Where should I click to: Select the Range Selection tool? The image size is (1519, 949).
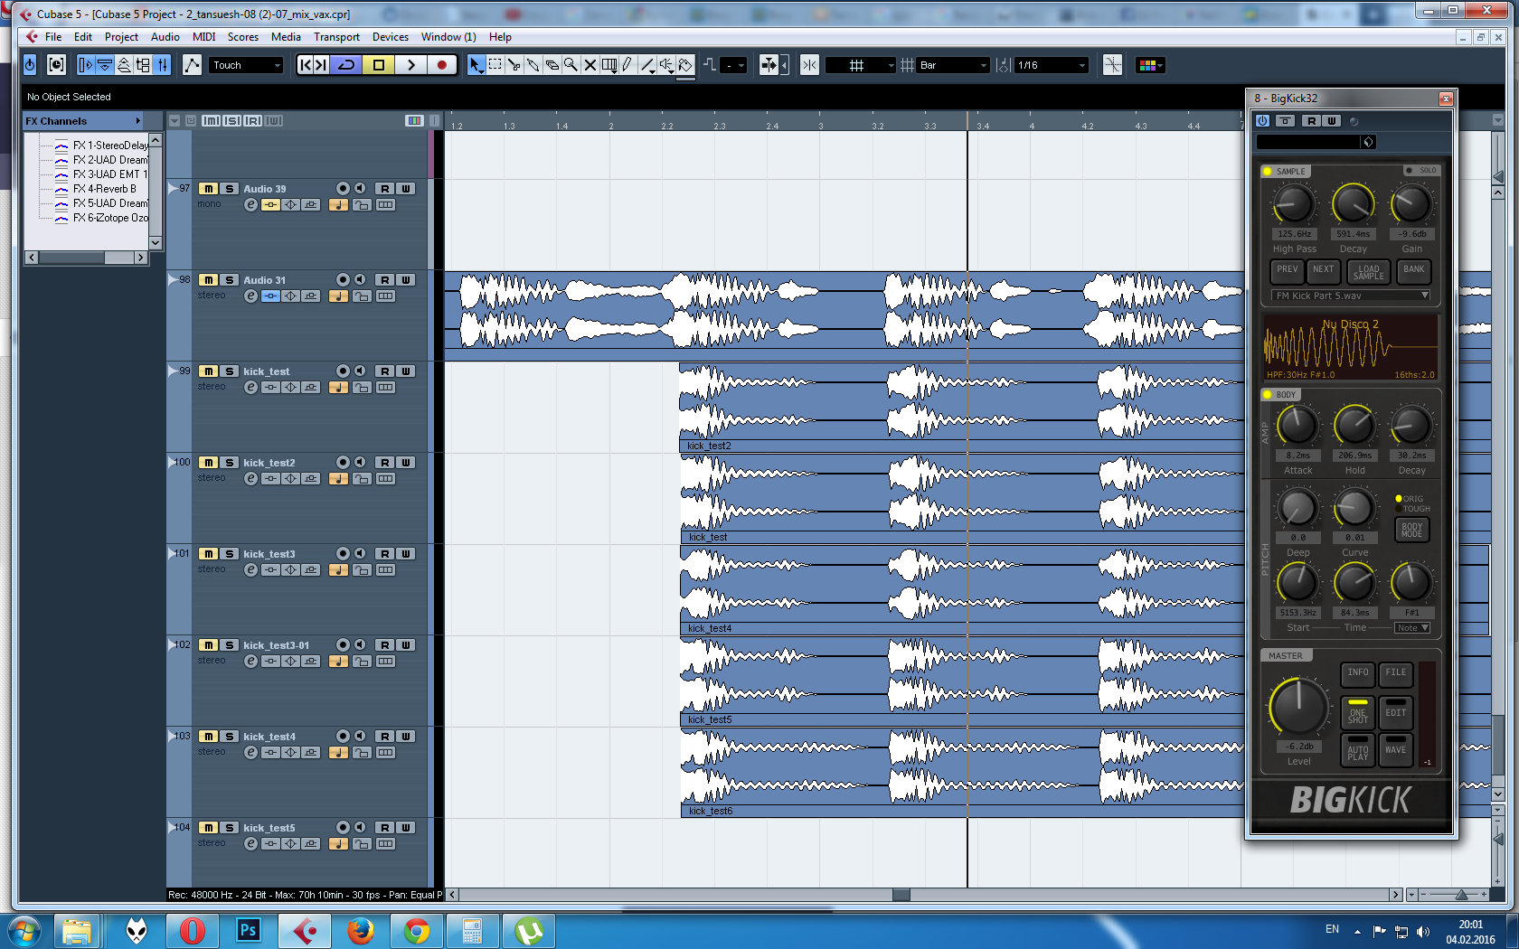495,65
